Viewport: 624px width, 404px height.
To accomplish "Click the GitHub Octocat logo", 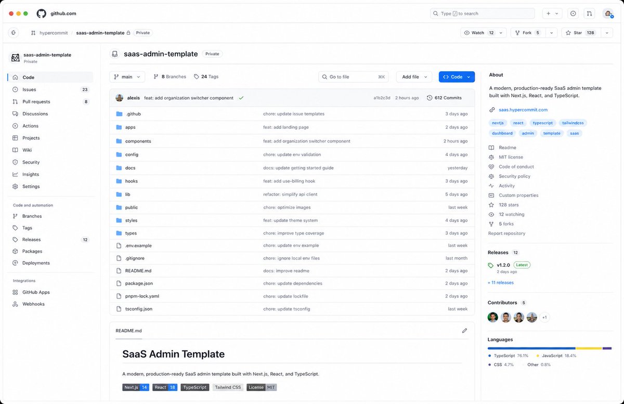I will click(x=42, y=14).
